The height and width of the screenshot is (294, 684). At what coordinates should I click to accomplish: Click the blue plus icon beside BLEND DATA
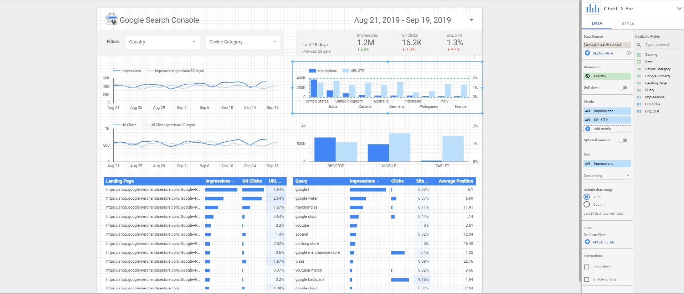587,53
